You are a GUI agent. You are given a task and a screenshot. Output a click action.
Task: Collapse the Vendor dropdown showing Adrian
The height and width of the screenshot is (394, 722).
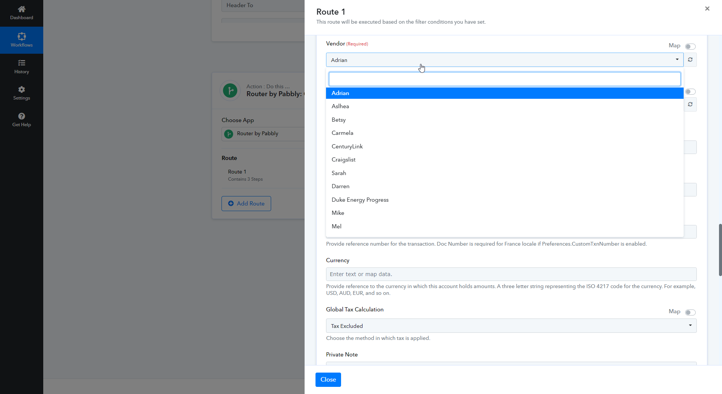click(x=505, y=60)
